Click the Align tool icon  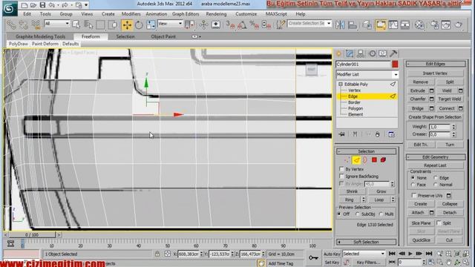click(352, 24)
